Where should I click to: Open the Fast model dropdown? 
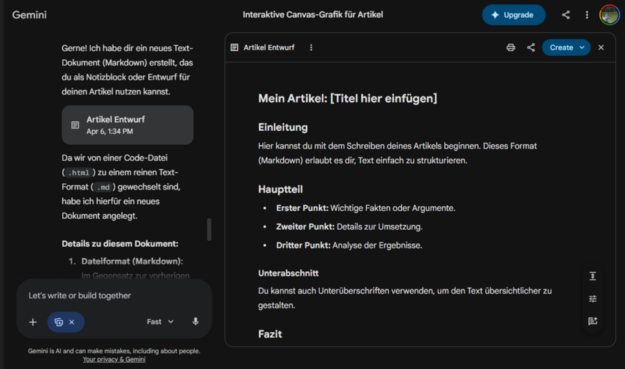160,322
